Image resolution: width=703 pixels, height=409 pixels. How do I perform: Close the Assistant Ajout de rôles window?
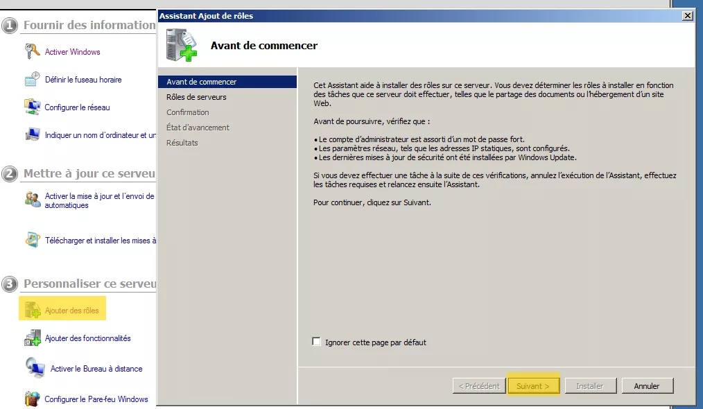click(687, 16)
